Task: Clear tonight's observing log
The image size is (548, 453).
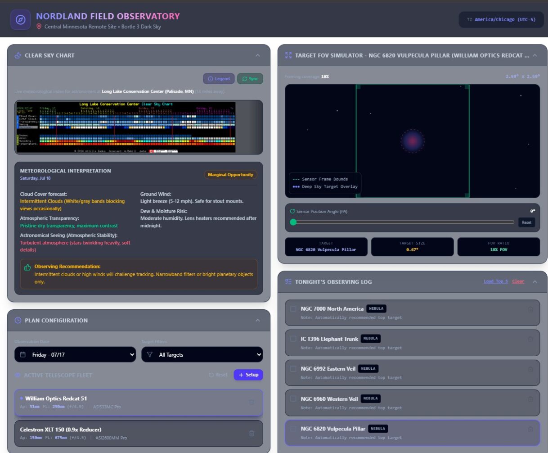Action: (x=518, y=282)
